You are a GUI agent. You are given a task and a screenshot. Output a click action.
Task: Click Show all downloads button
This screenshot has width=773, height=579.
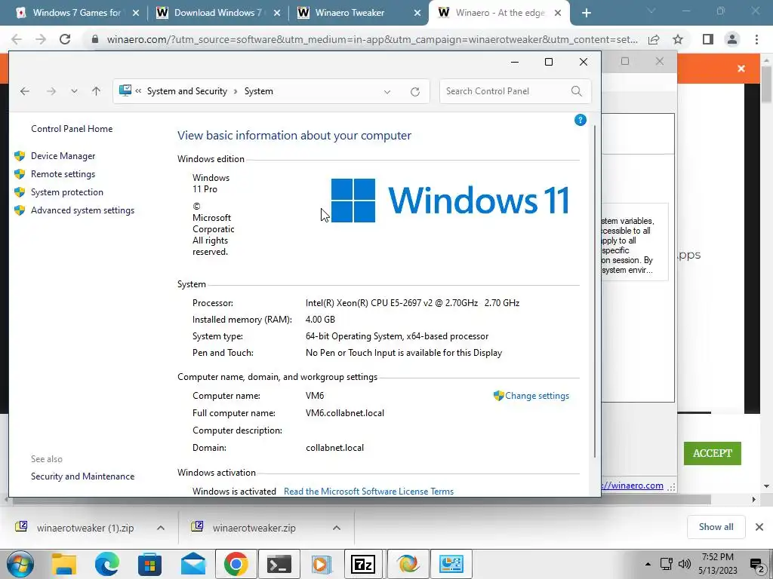(x=716, y=527)
